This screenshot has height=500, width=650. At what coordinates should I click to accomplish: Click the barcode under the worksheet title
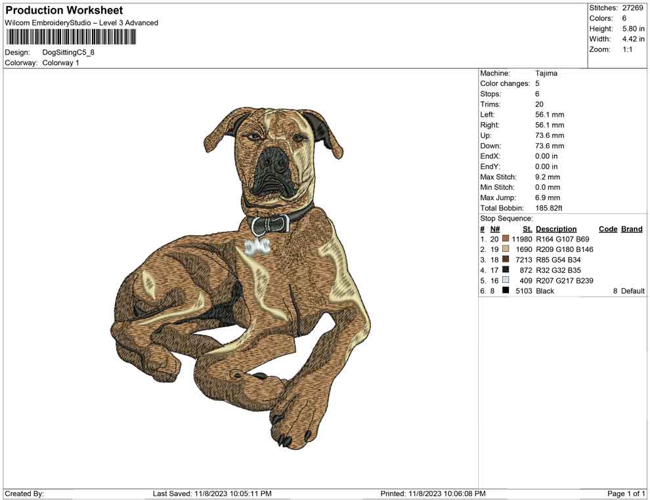pyautogui.click(x=70, y=37)
